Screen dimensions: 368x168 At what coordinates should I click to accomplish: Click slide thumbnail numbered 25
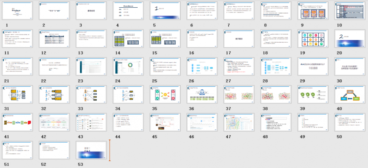point(165,67)
